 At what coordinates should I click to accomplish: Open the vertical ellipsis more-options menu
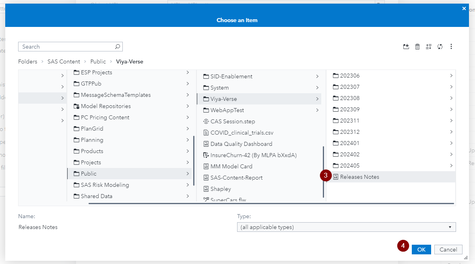pos(451,46)
